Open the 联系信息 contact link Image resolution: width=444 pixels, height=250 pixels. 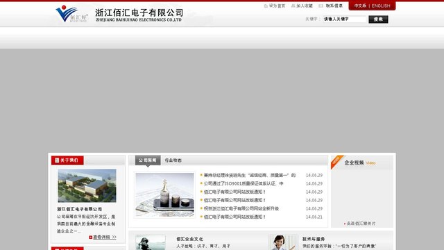point(334,6)
